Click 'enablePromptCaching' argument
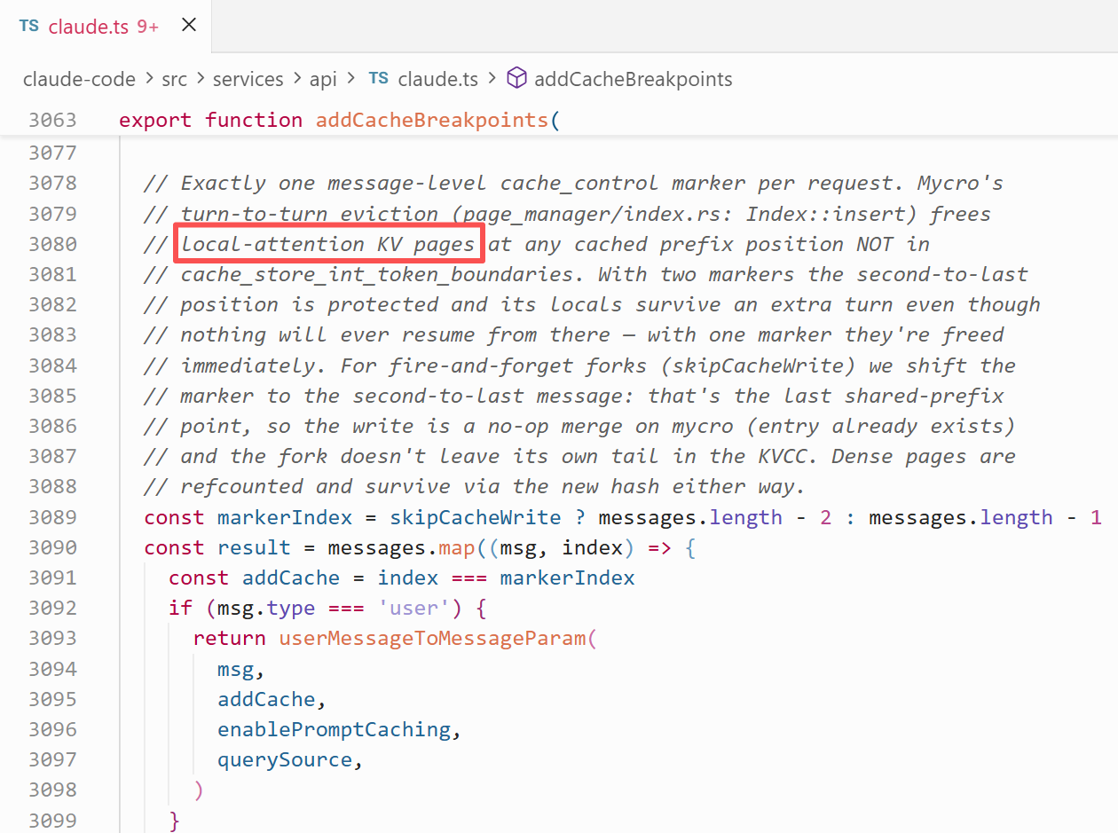 [334, 729]
